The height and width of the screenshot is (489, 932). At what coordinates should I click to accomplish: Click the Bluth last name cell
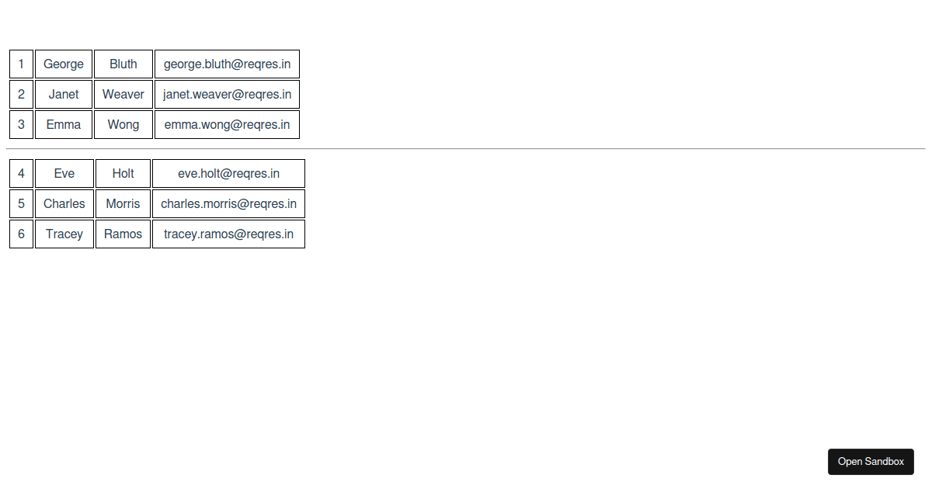pyautogui.click(x=123, y=64)
